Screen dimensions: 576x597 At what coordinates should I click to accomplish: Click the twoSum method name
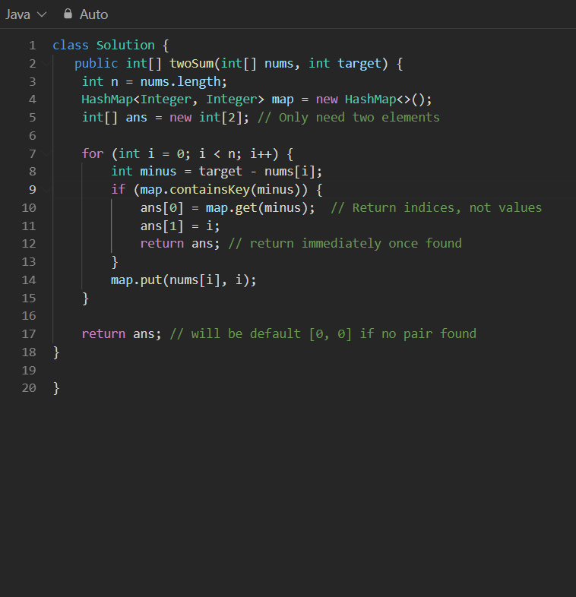point(191,63)
